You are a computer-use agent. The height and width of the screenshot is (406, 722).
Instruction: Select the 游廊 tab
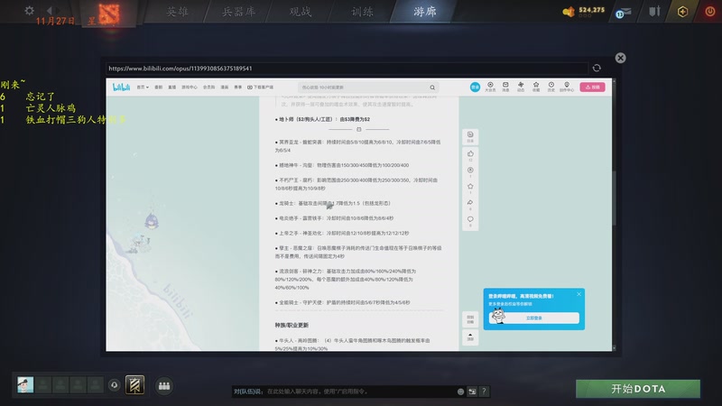point(424,12)
